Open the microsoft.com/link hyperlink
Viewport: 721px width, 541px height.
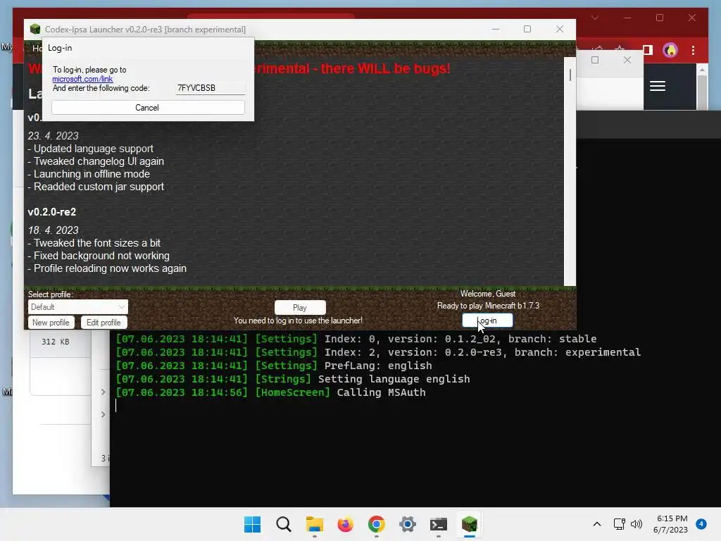click(x=82, y=79)
